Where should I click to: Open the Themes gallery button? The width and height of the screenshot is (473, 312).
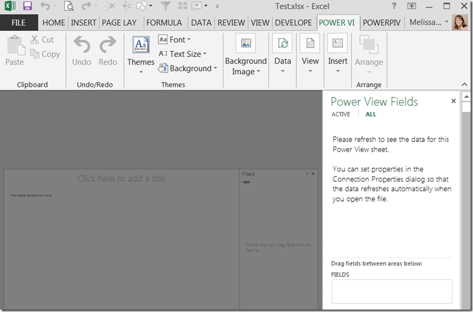[x=141, y=54]
